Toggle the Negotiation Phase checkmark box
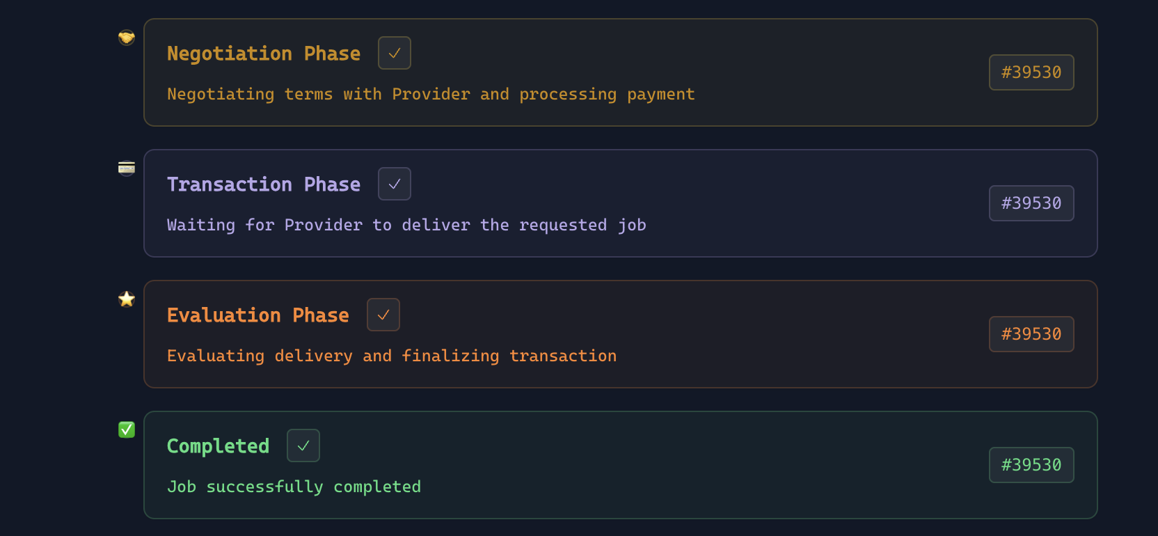 [395, 53]
